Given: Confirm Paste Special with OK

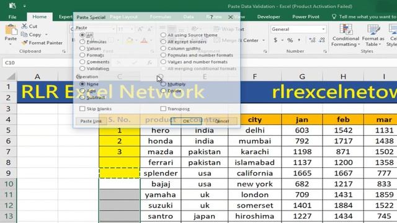Looking at the screenshot, I should 186,121.
